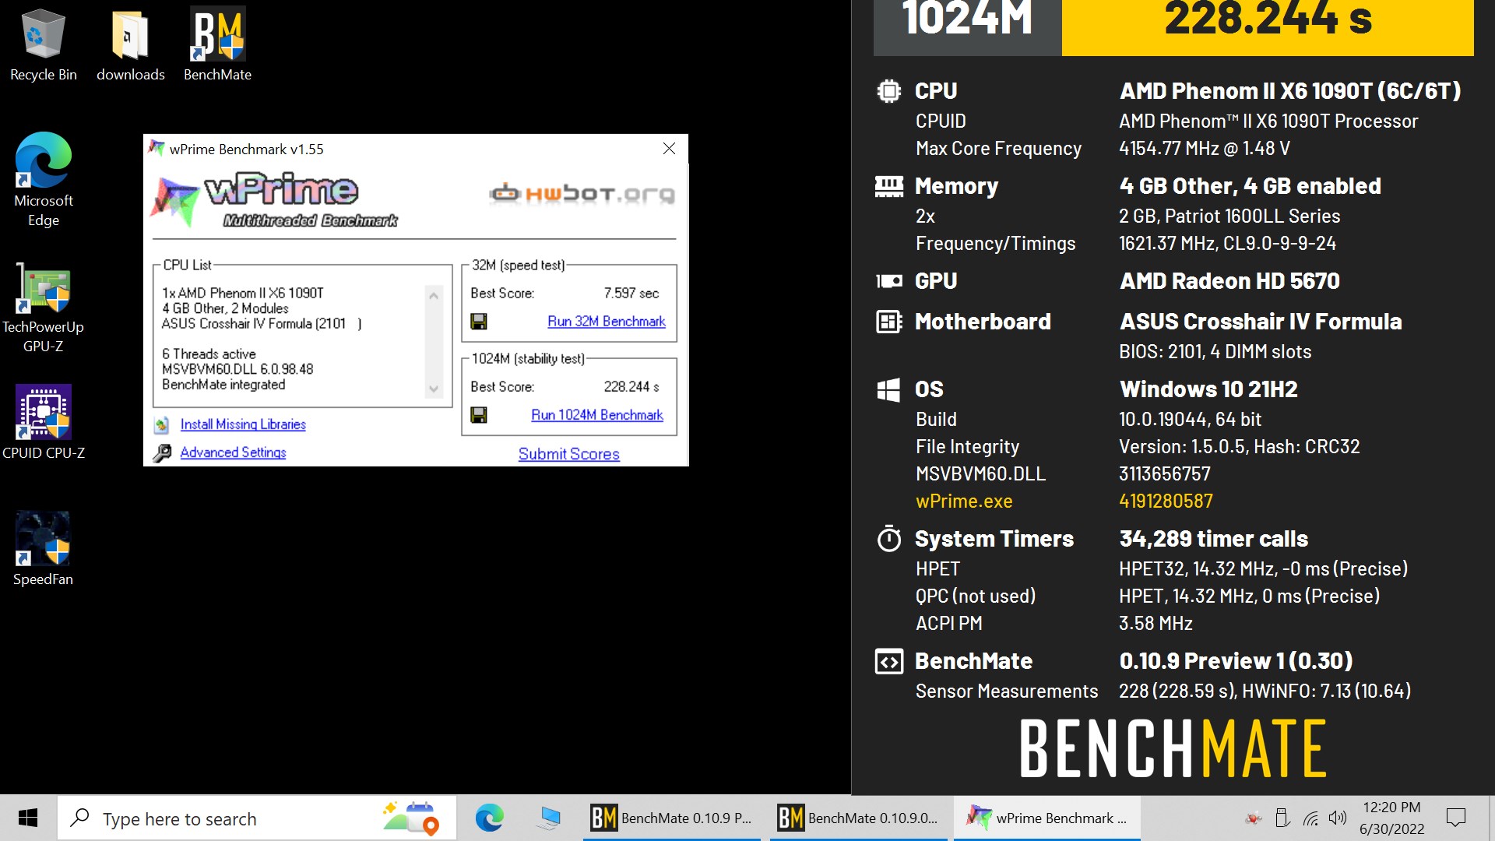Screen dimensions: 1495x841
Task: Open the downloads folder on desktop
Action: pyautogui.click(x=130, y=44)
